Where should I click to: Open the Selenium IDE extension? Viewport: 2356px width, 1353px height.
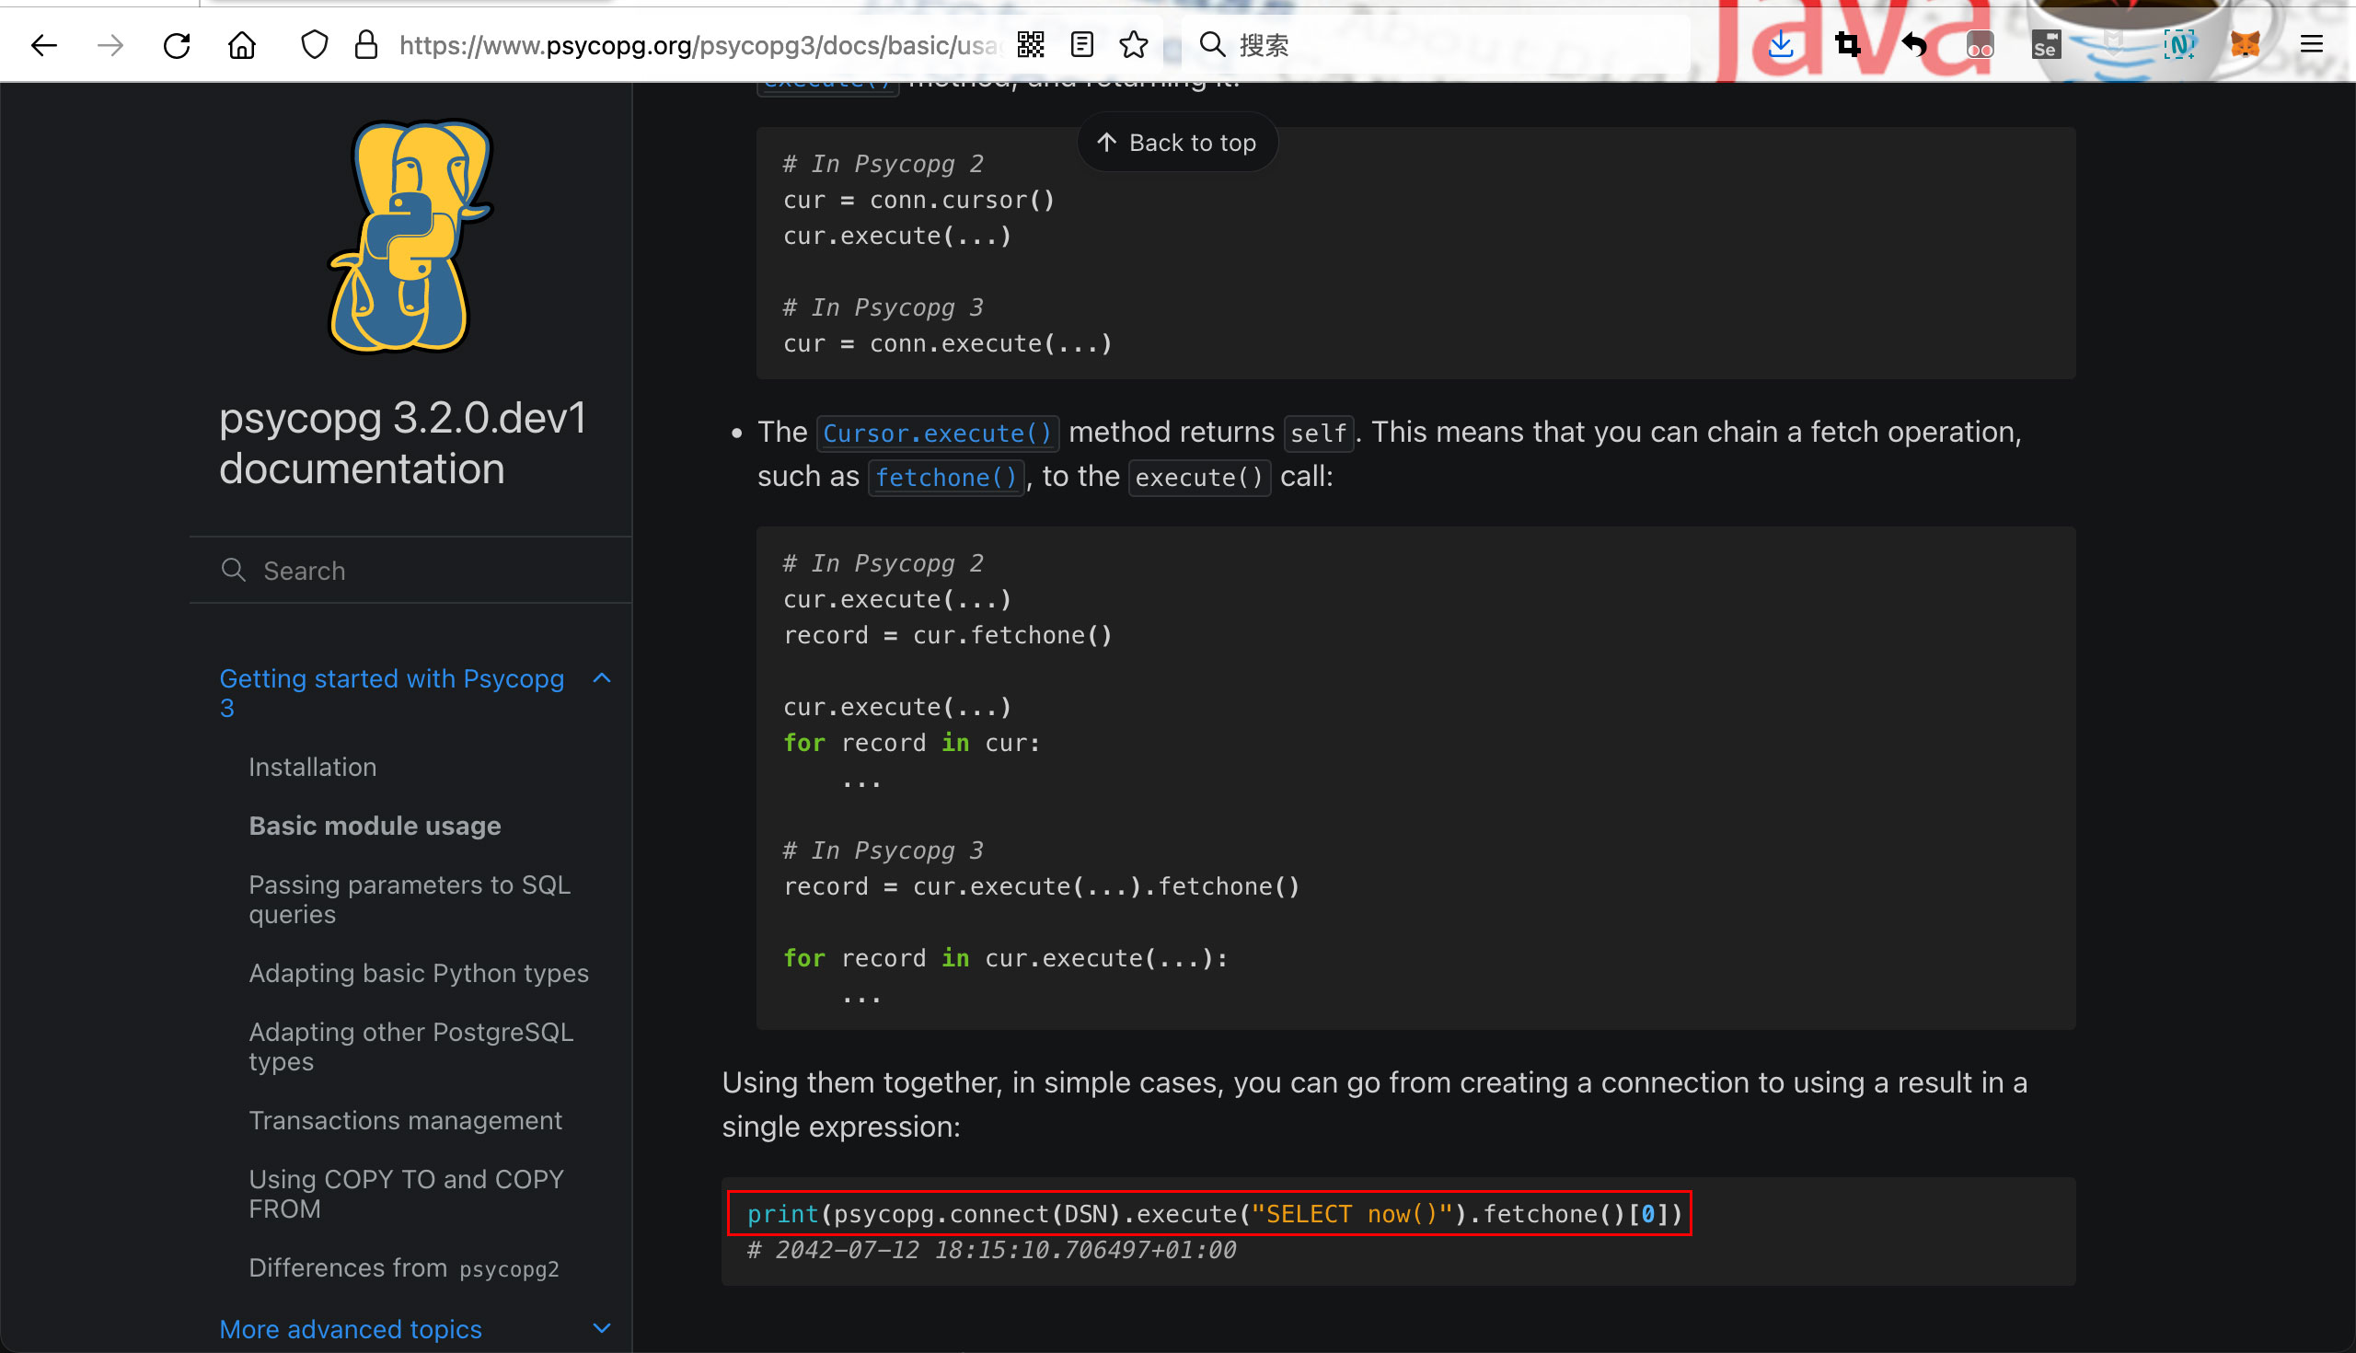pos(2047,44)
